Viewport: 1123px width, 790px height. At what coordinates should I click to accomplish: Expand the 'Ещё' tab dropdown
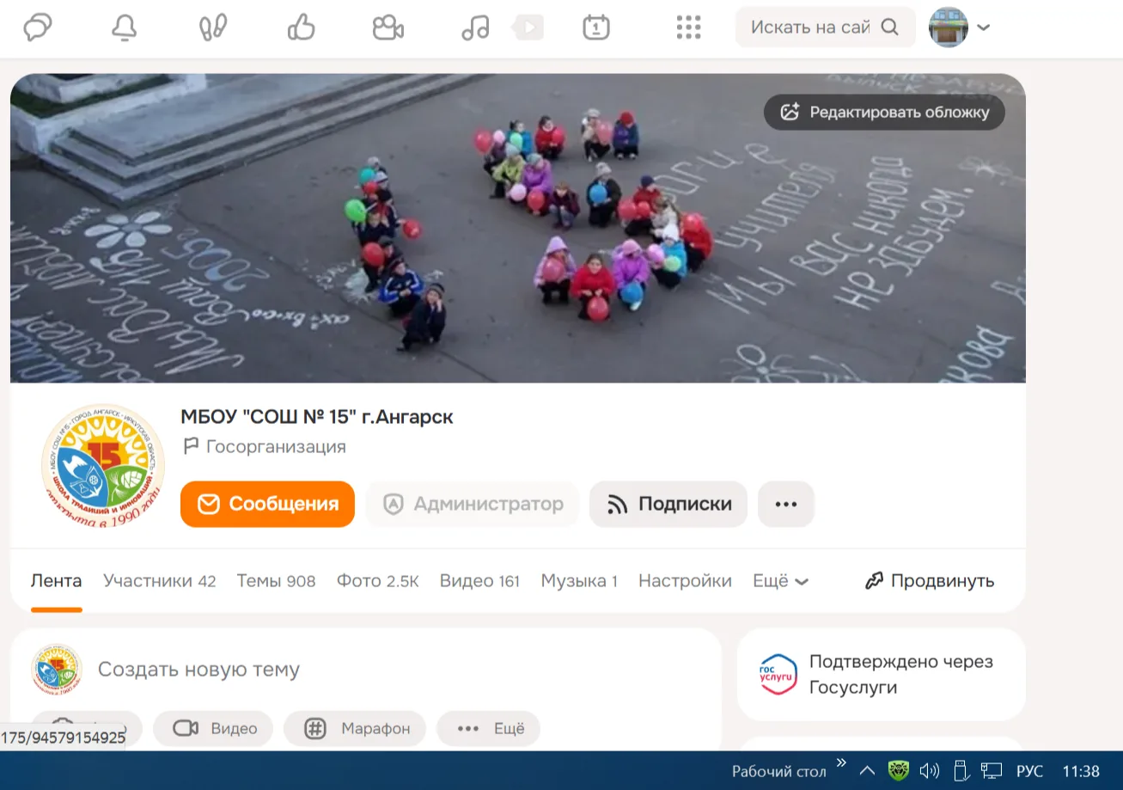pyautogui.click(x=780, y=581)
